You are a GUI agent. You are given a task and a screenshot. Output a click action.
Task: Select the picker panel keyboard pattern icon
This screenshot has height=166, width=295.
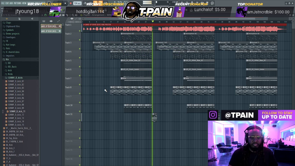44,21
